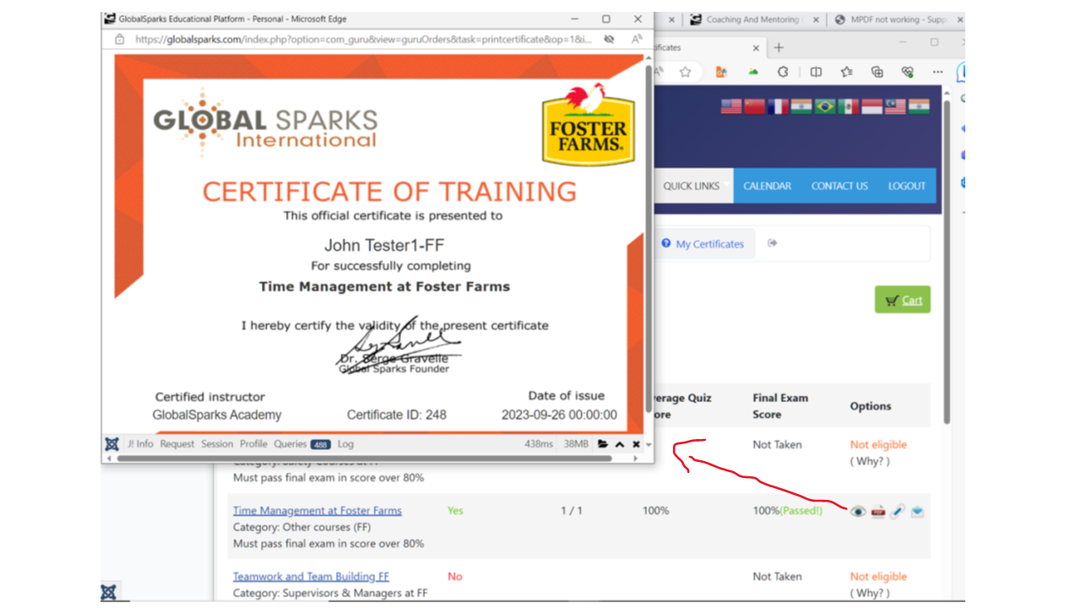Select the Mexico flag language
The image size is (1081, 608).
pyautogui.click(x=849, y=106)
